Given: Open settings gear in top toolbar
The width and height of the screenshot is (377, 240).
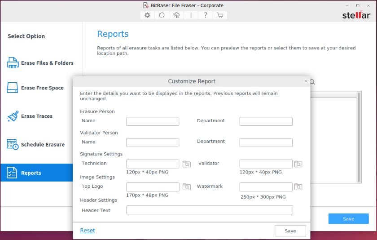Looking at the screenshot, I should [x=147, y=15].
